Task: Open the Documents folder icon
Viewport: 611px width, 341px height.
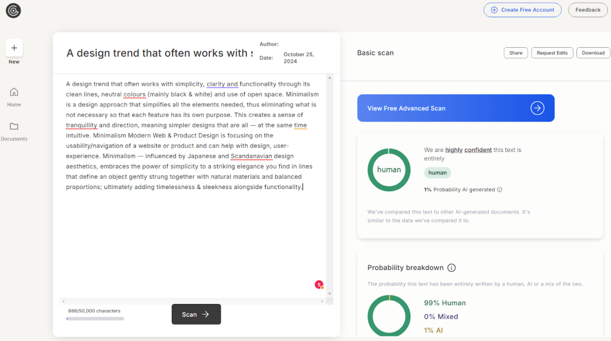Action: point(14,126)
